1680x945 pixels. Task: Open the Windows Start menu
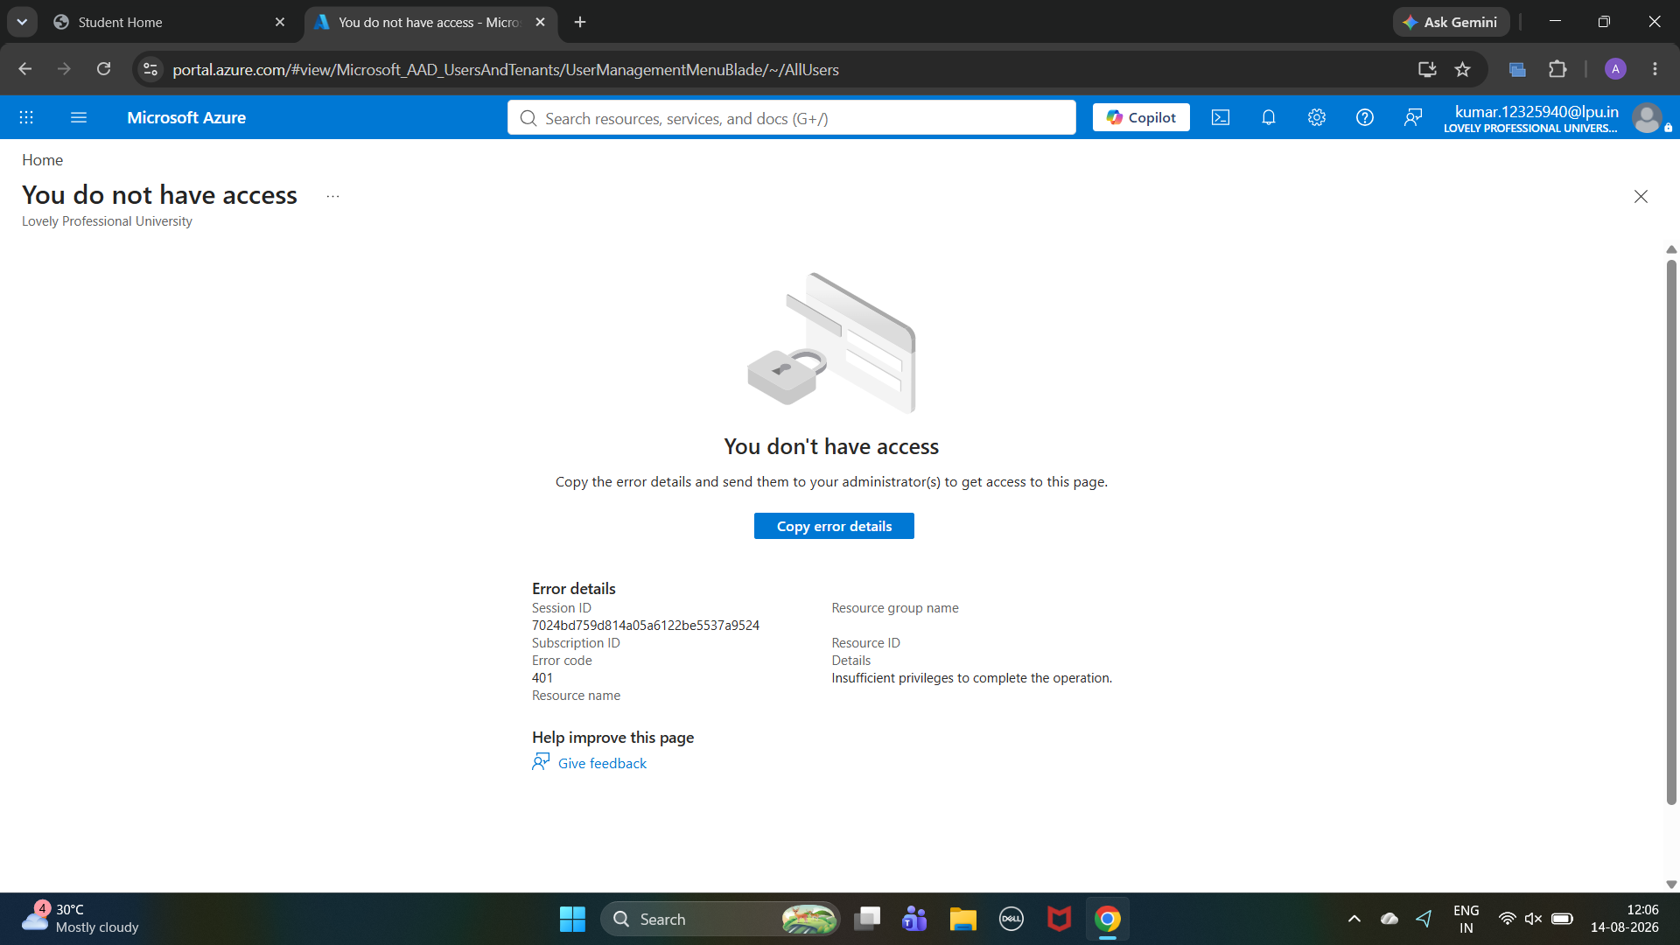click(x=572, y=919)
